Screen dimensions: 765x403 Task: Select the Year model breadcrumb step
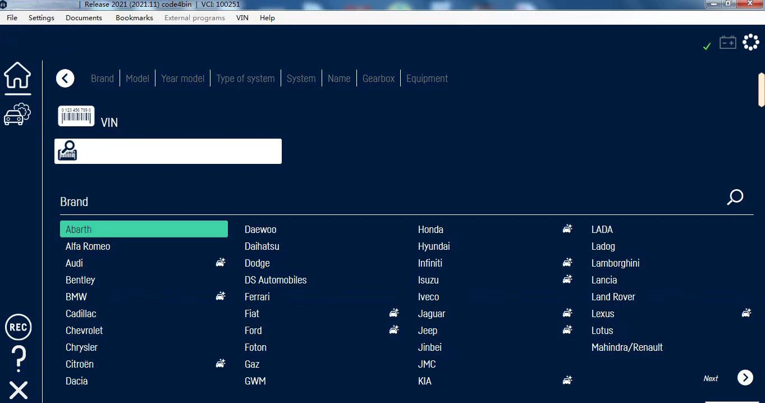[182, 79]
